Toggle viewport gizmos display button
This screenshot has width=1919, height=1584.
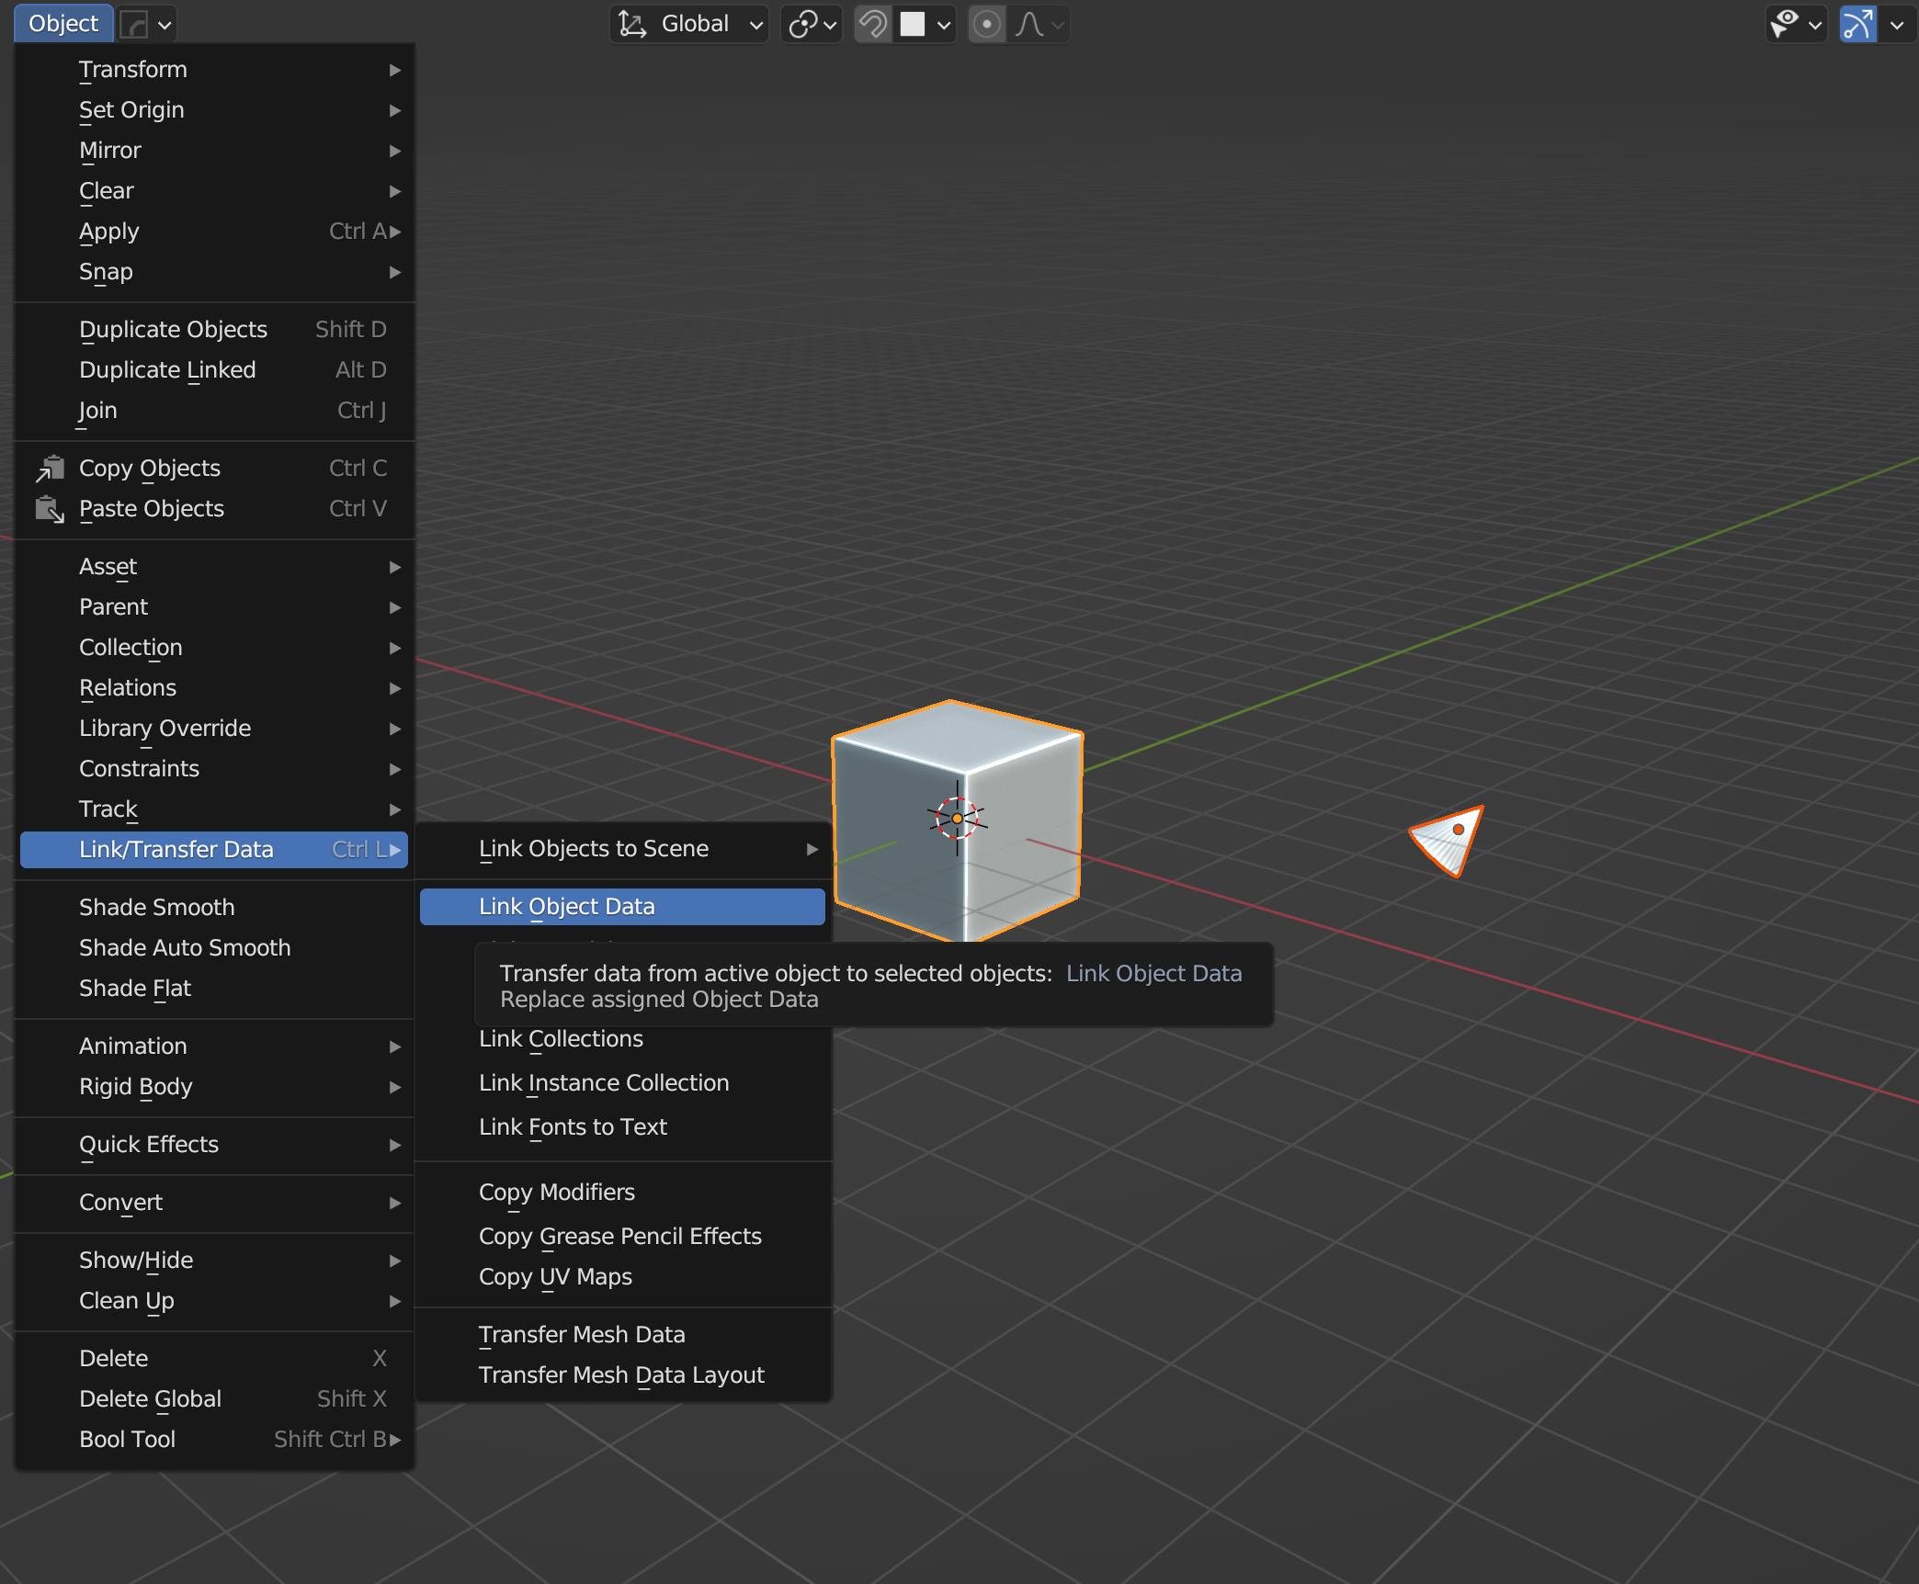tap(1857, 24)
